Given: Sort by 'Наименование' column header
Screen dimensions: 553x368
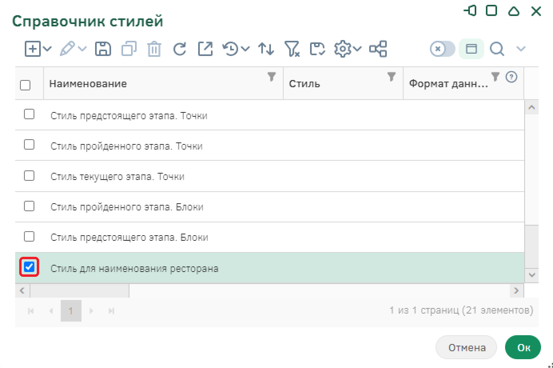Looking at the screenshot, I should tap(88, 84).
